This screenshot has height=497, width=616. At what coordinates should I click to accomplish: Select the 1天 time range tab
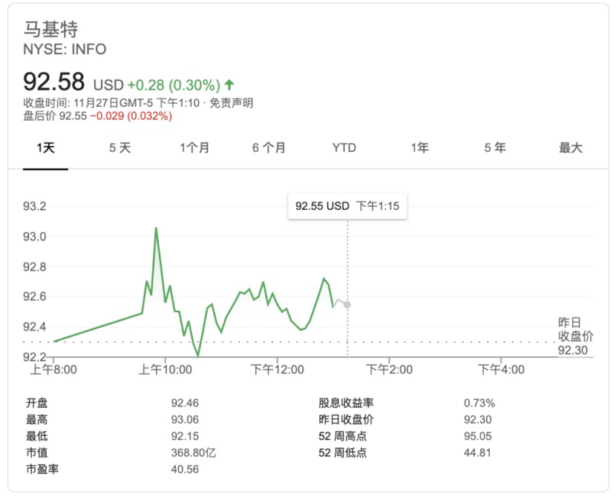46,148
